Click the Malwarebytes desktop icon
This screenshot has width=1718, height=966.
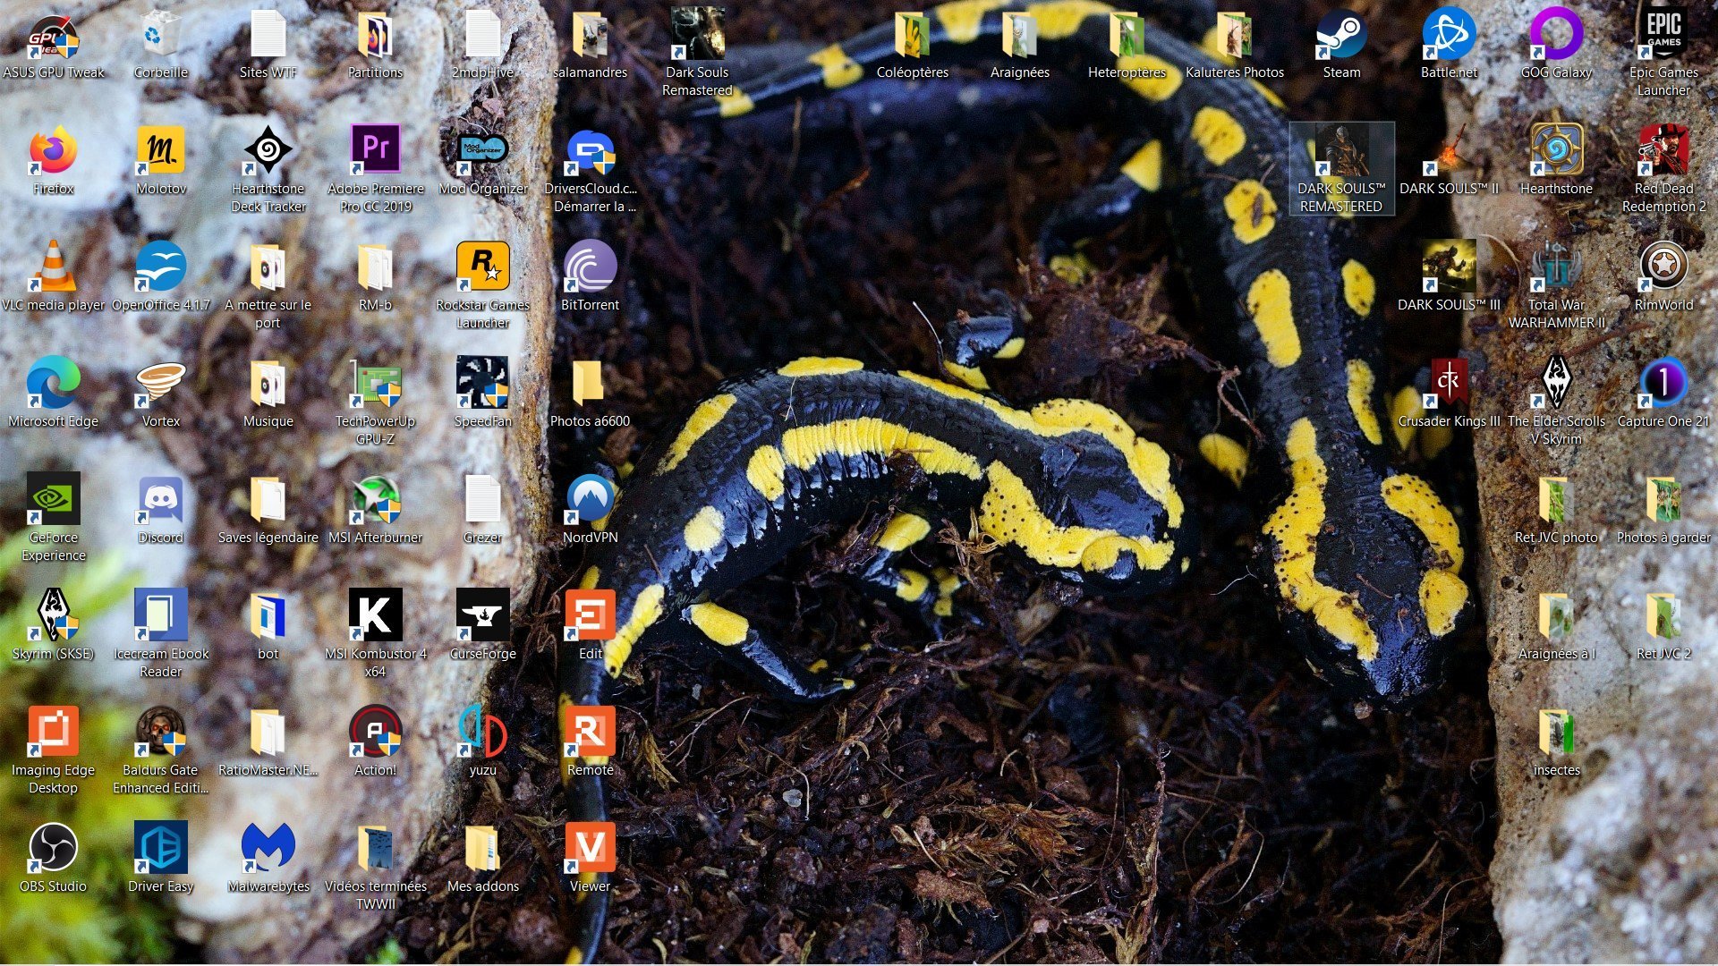pos(268,848)
